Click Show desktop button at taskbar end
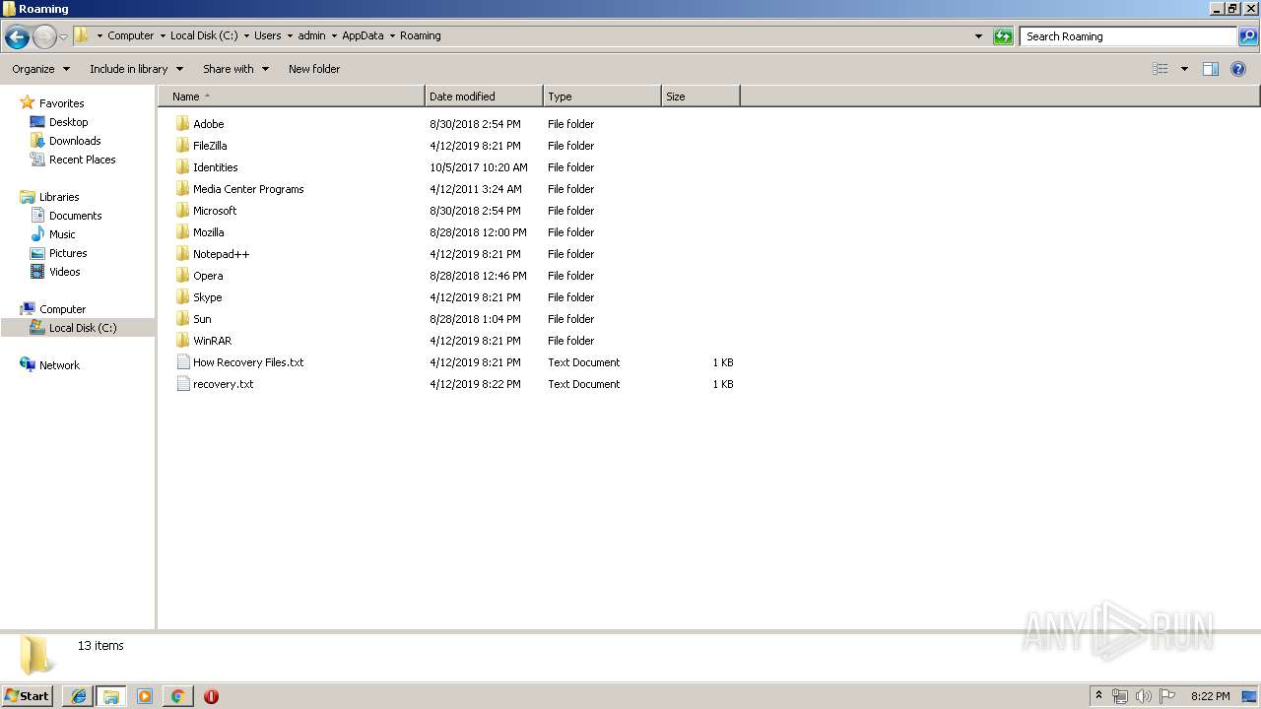 click(x=1250, y=696)
